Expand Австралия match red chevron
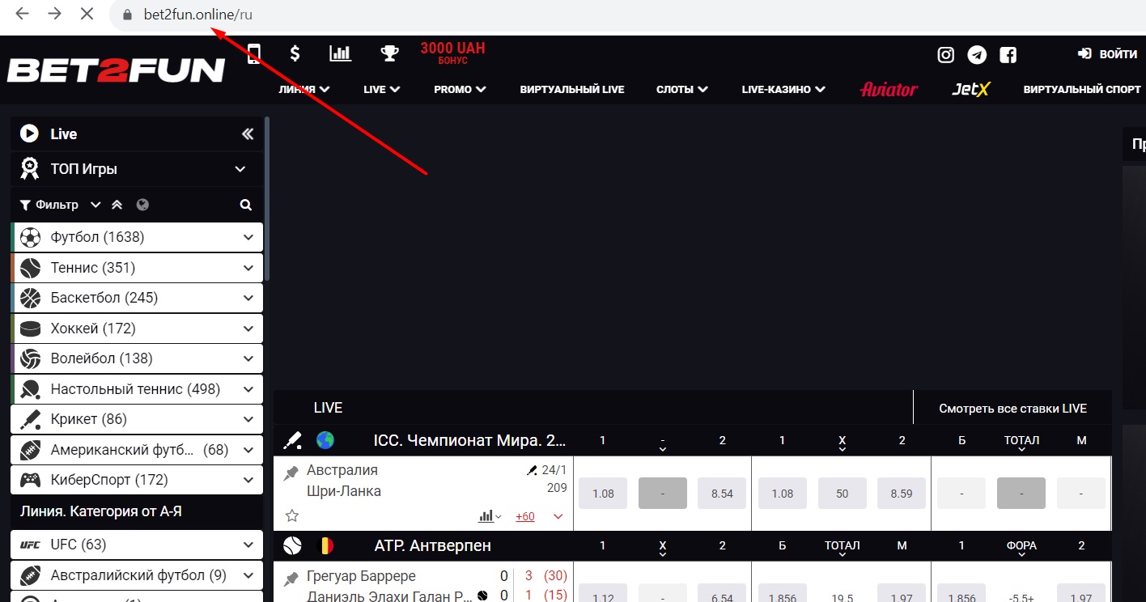 [x=558, y=516]
